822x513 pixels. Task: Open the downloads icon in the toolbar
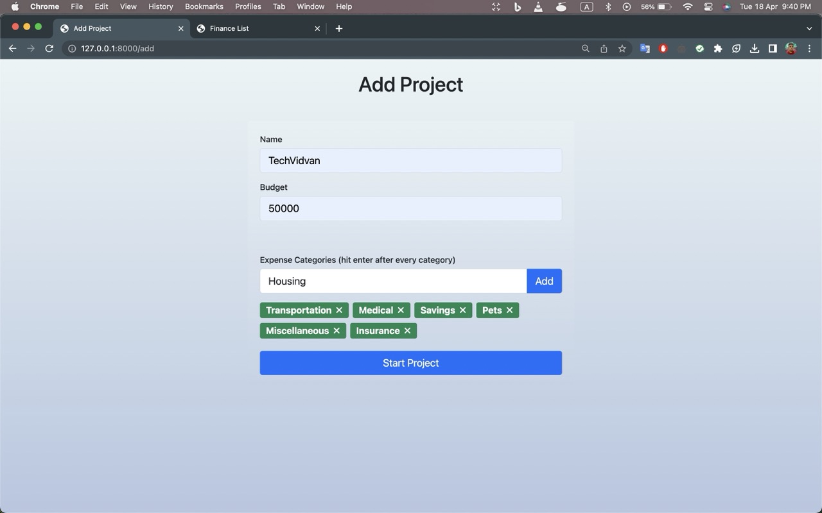755,49
